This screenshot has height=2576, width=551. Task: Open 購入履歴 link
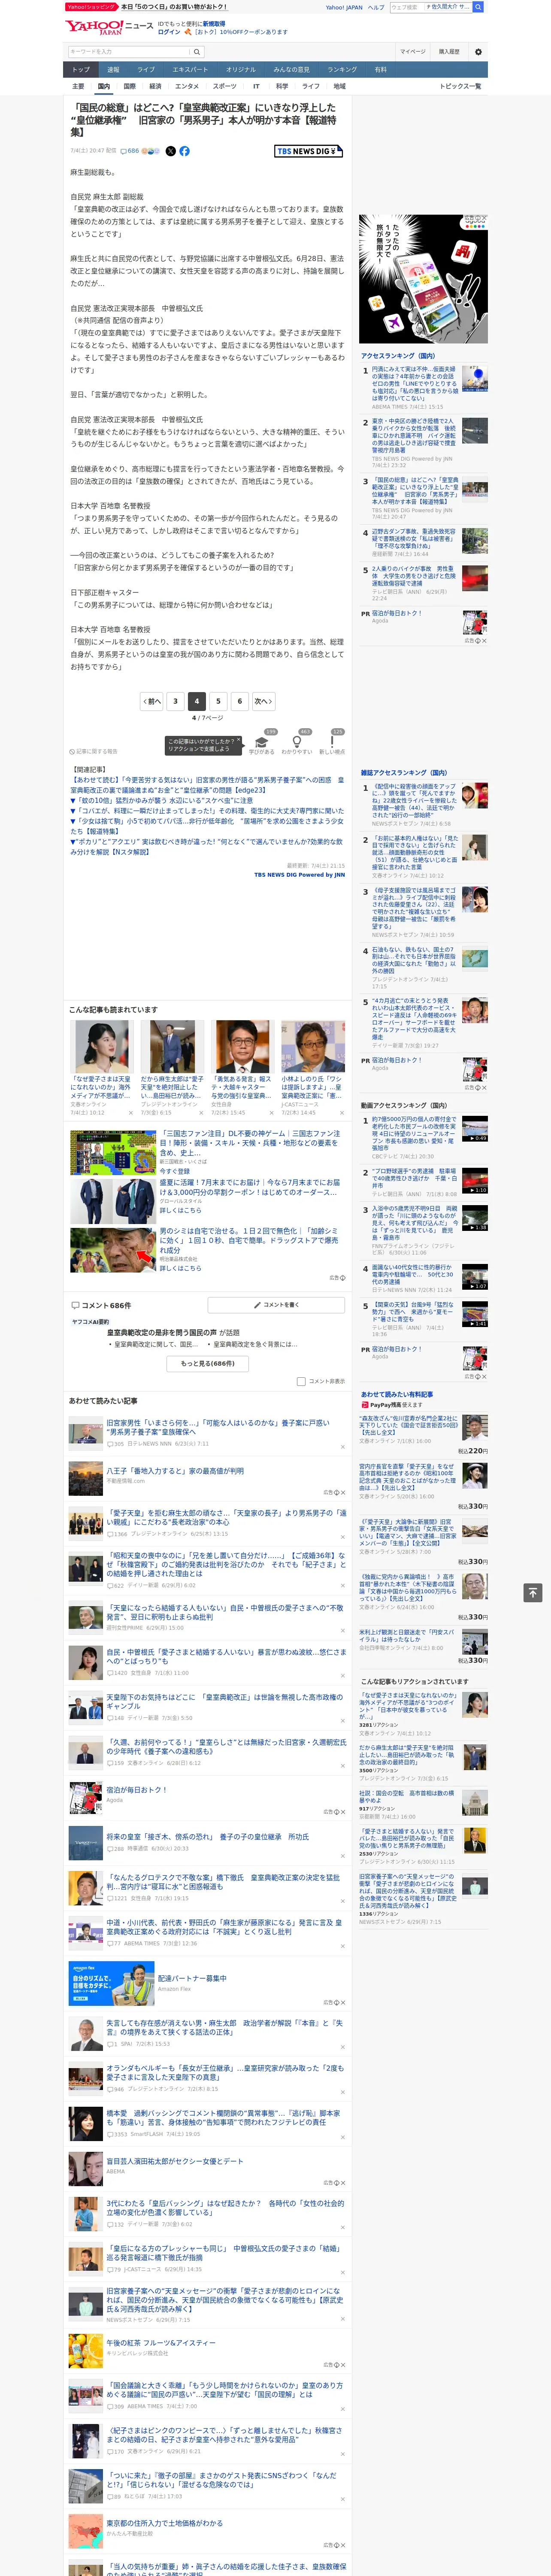click(449, 51)
